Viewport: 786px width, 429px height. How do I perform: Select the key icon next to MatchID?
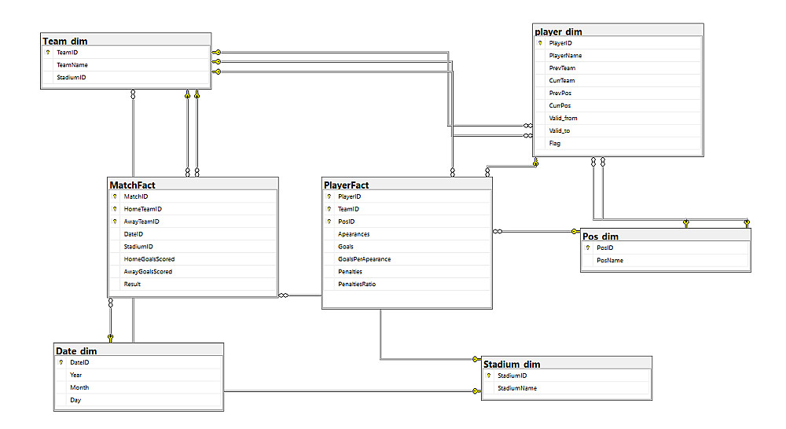(115, 196)
